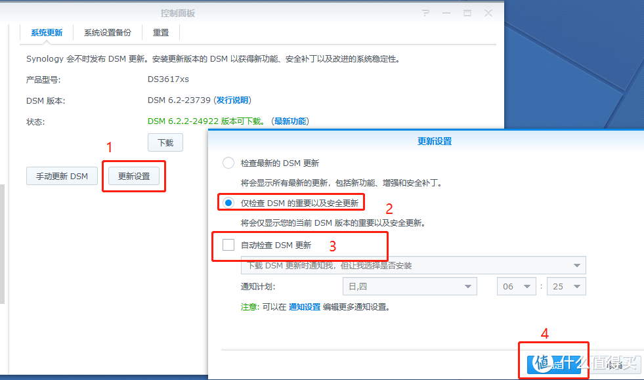644x380 pixels.
Task: Select 检查最新的 DSM 更新 radio option
Action: point(228,163)
